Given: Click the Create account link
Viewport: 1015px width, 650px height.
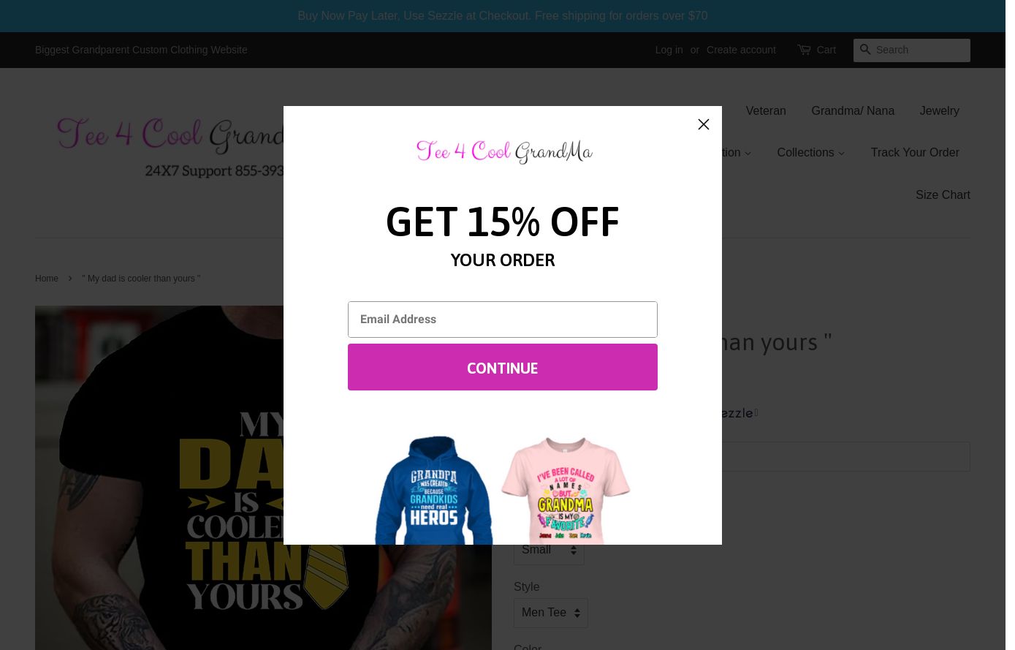Looking at the screenshot, I should pos(741,50).
